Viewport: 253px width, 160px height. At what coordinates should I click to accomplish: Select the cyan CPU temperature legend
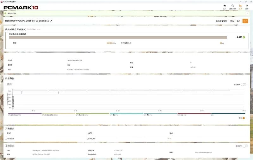[126, 114]
